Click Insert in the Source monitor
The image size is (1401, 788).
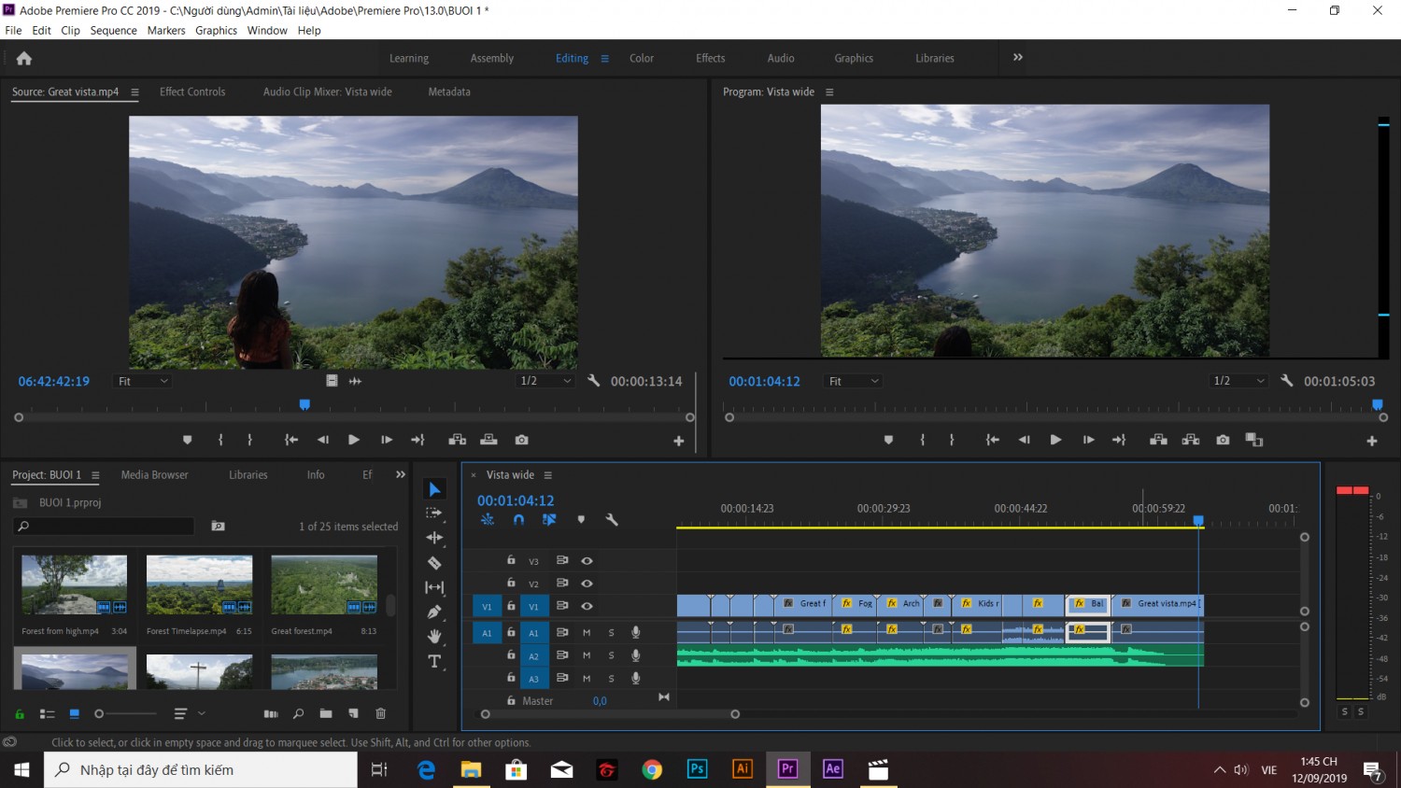tap(458, 440)
